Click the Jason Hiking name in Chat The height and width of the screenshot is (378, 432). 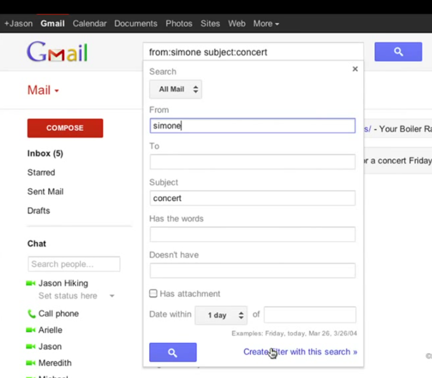[x=63, y=283]
